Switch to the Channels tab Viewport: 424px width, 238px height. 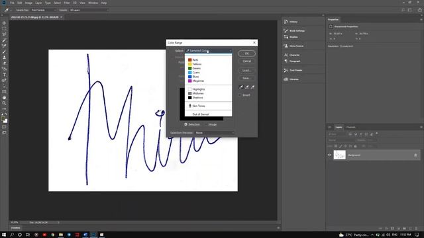(350, 127)
